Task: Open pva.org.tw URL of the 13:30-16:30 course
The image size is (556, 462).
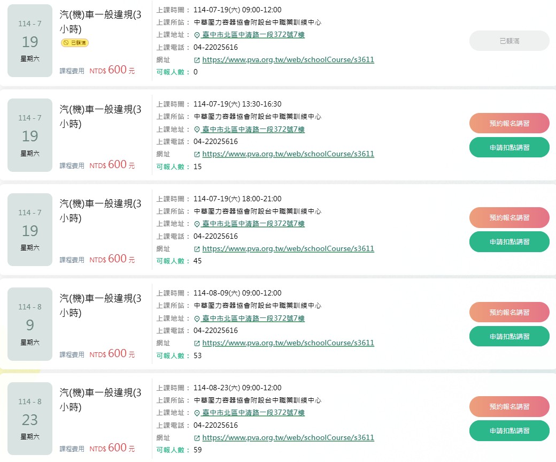Action: (x=288, y=154)
